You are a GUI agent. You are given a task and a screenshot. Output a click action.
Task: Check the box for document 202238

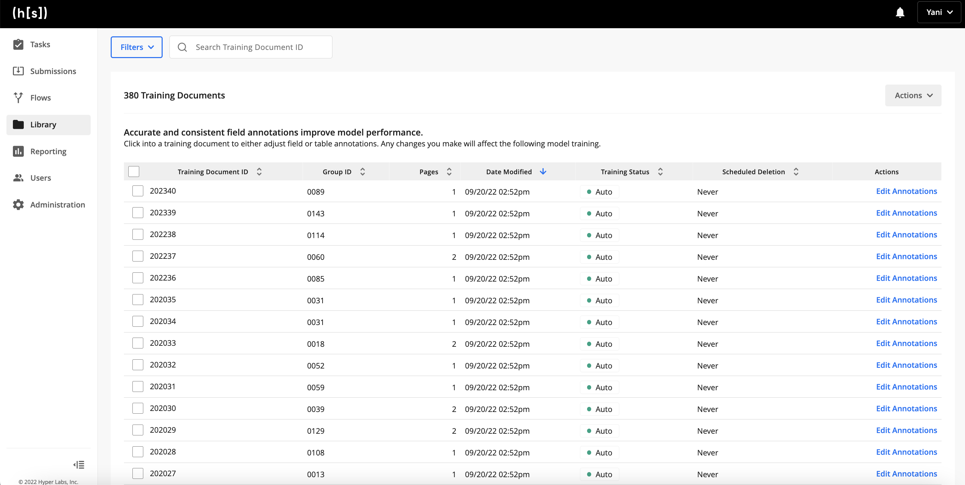pyautogui.click(x=138, y=235)
